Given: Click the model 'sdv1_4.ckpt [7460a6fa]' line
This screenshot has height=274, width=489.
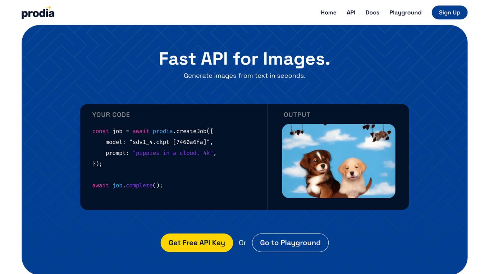Looking at the screenshot, I should click(x=159, y=142).
